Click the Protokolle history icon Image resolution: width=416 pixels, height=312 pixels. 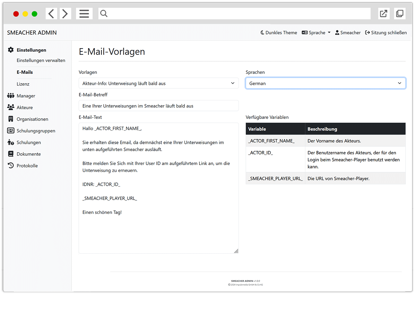click(11, 166)
